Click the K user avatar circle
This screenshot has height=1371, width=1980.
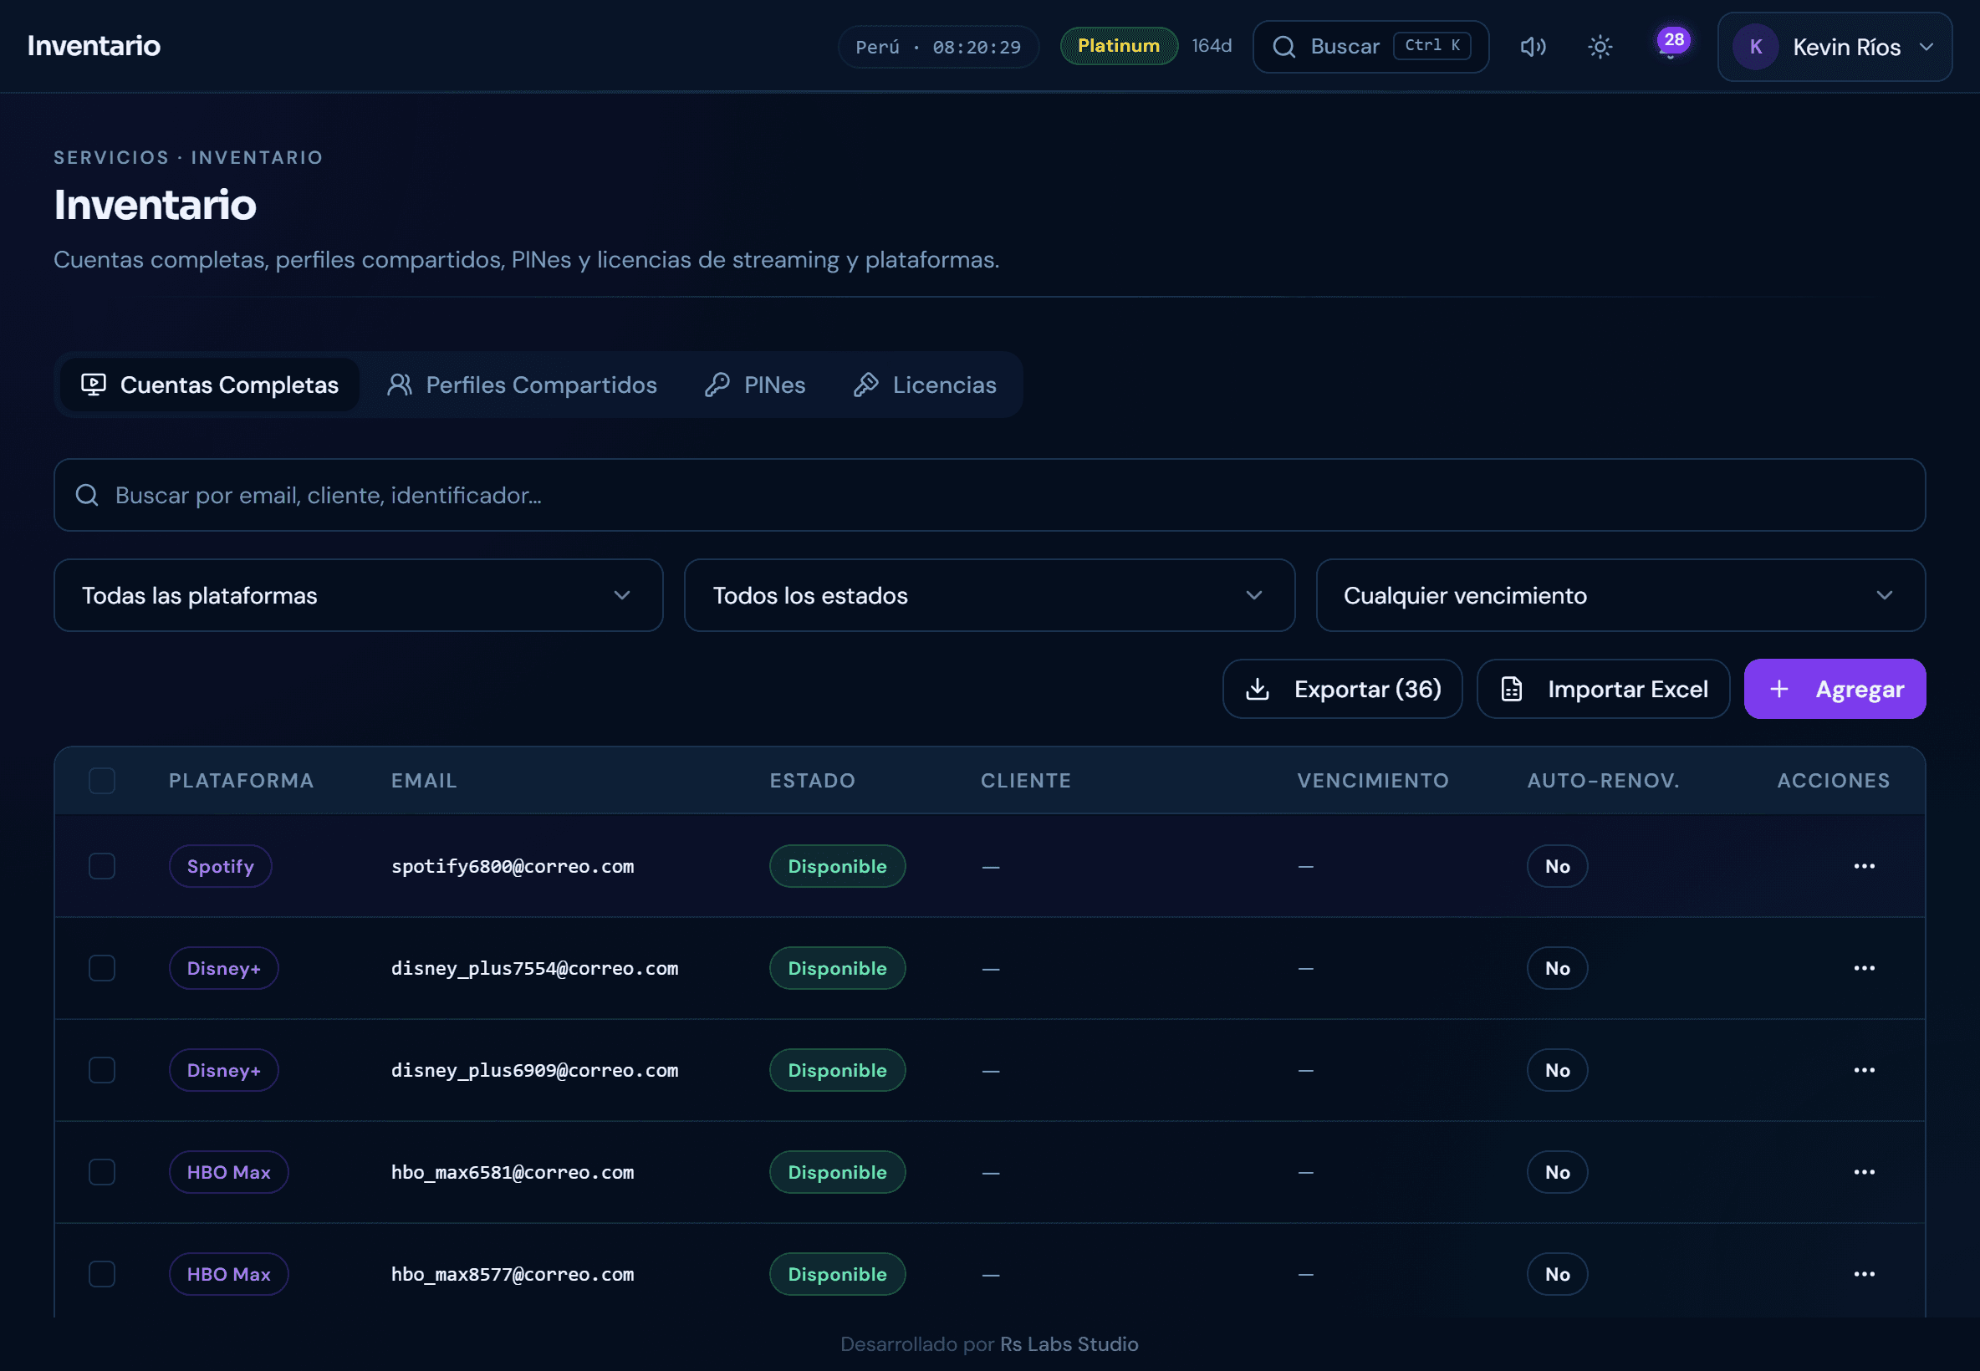pos(1755,46)
